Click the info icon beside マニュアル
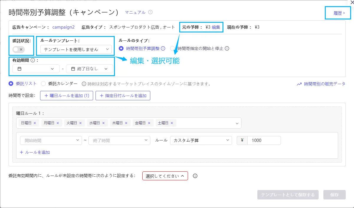354x208 pixels. [150, 12]
